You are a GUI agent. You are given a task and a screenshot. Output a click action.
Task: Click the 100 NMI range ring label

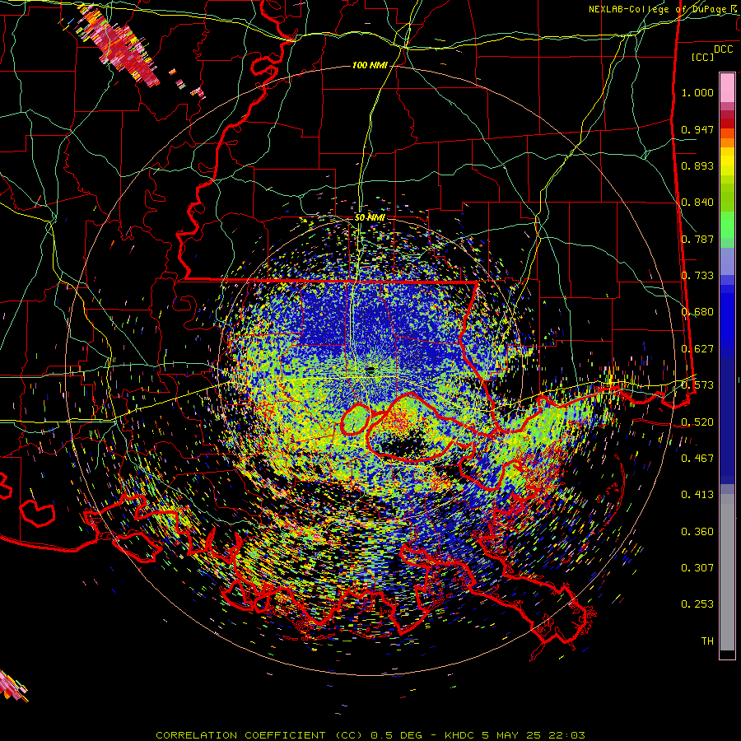click(x=370, y=65)
